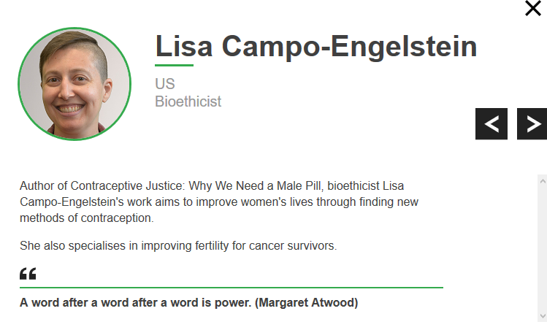Click the word "Lisa" in the heading

(184, 47)
